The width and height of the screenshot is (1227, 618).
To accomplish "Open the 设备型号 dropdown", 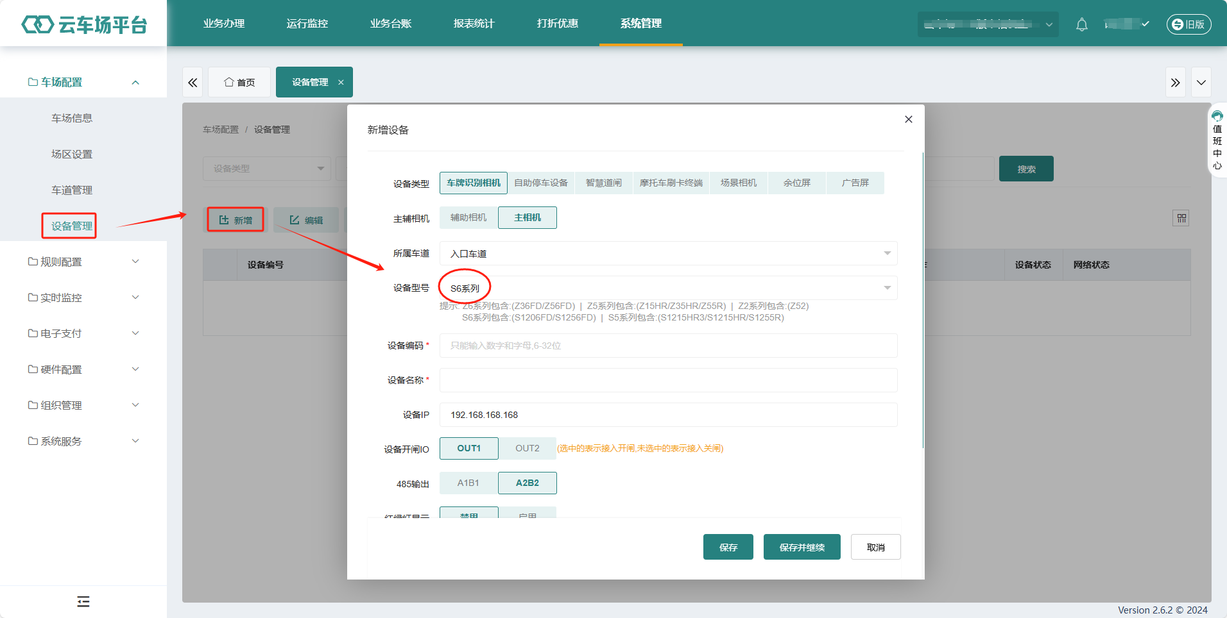I will (x=668, y=288).
